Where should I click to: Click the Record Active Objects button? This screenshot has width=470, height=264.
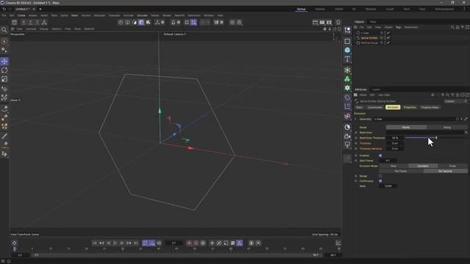coord(189,243)
